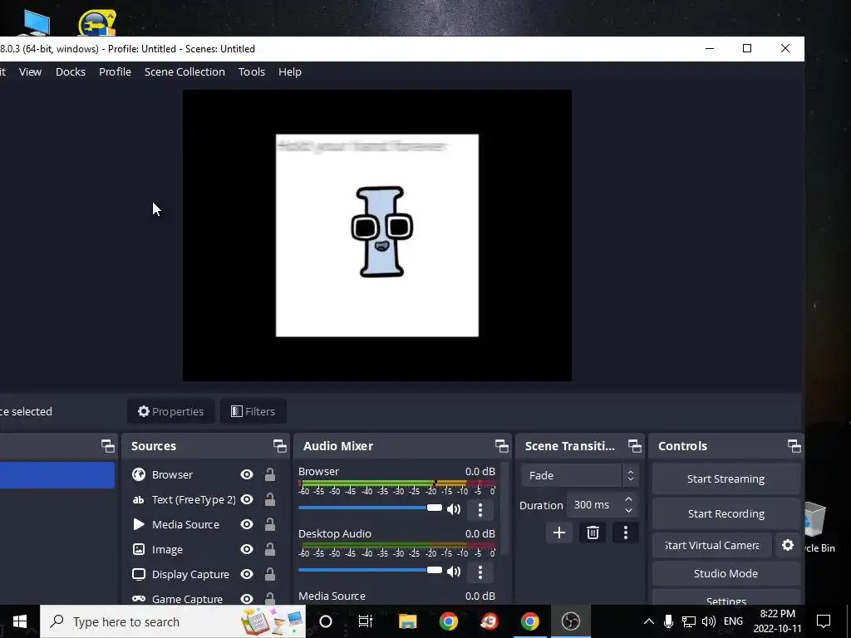The height and width of the screenshot is (638, 851).
Task: Open Browser audio three-dot options menu
Action: (x=480, y=509)
